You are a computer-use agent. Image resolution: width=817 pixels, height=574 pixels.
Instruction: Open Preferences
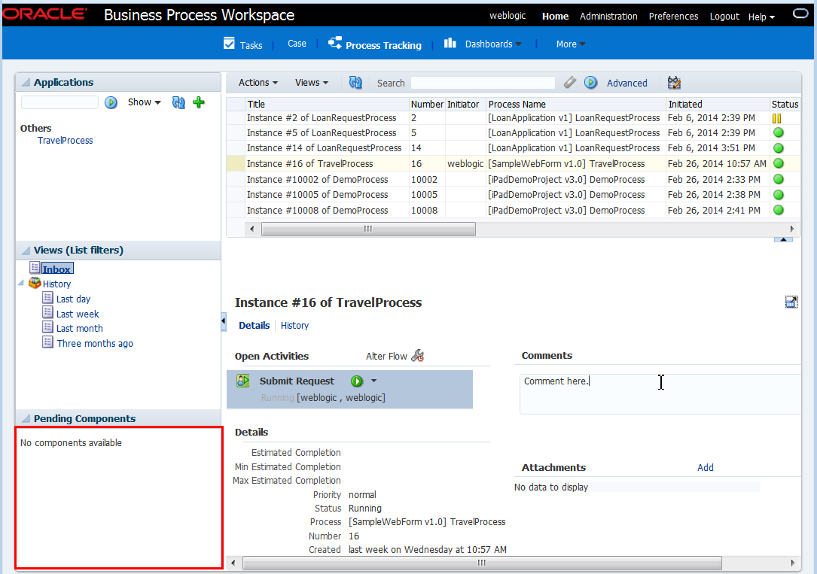pos(673,16)
